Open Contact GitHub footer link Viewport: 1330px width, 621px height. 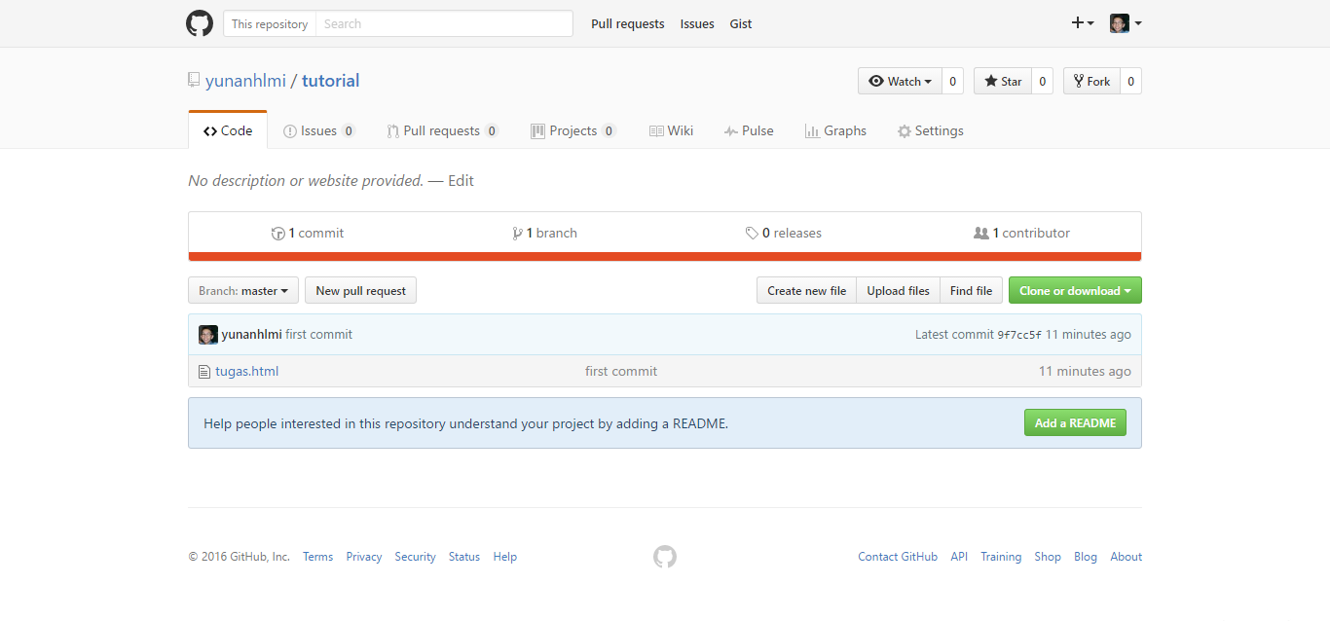coord(898,557)
